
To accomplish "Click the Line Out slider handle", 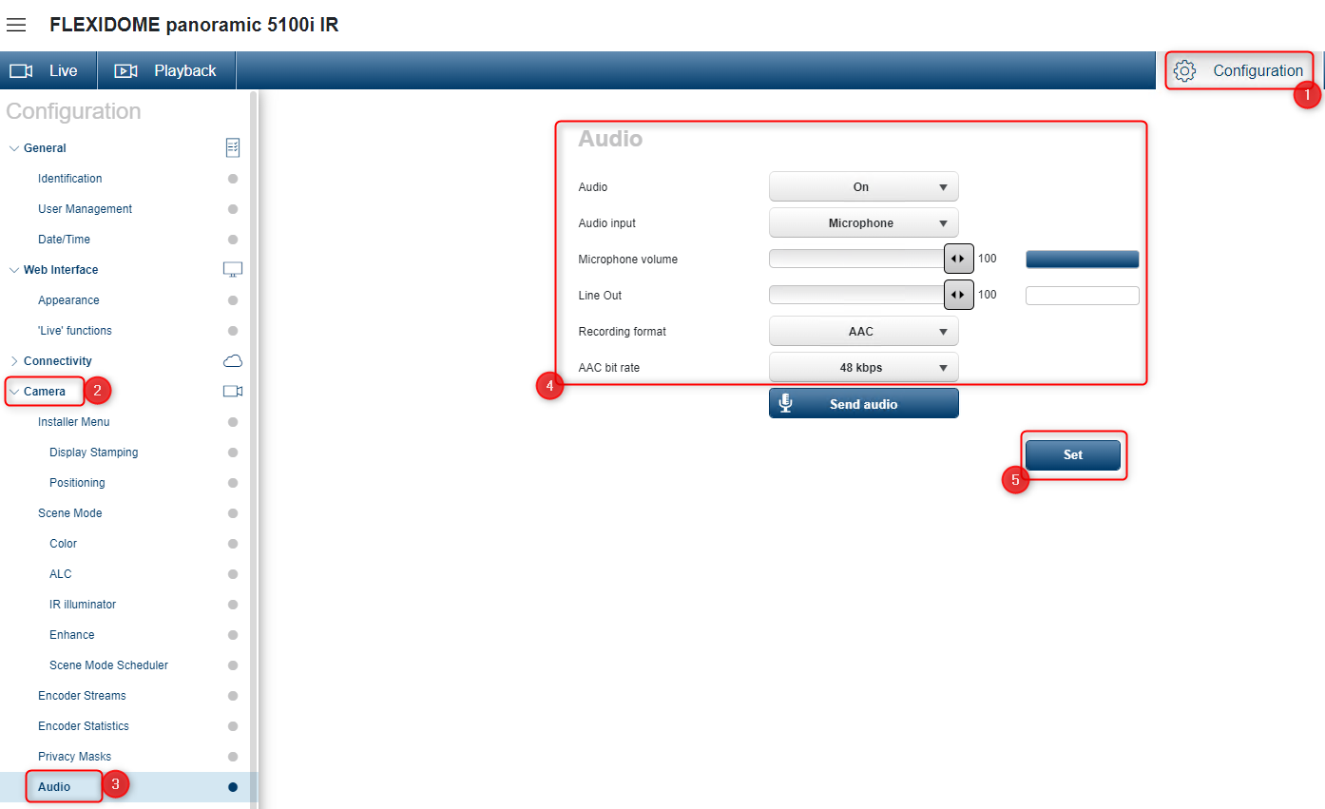I will point(958,295).
